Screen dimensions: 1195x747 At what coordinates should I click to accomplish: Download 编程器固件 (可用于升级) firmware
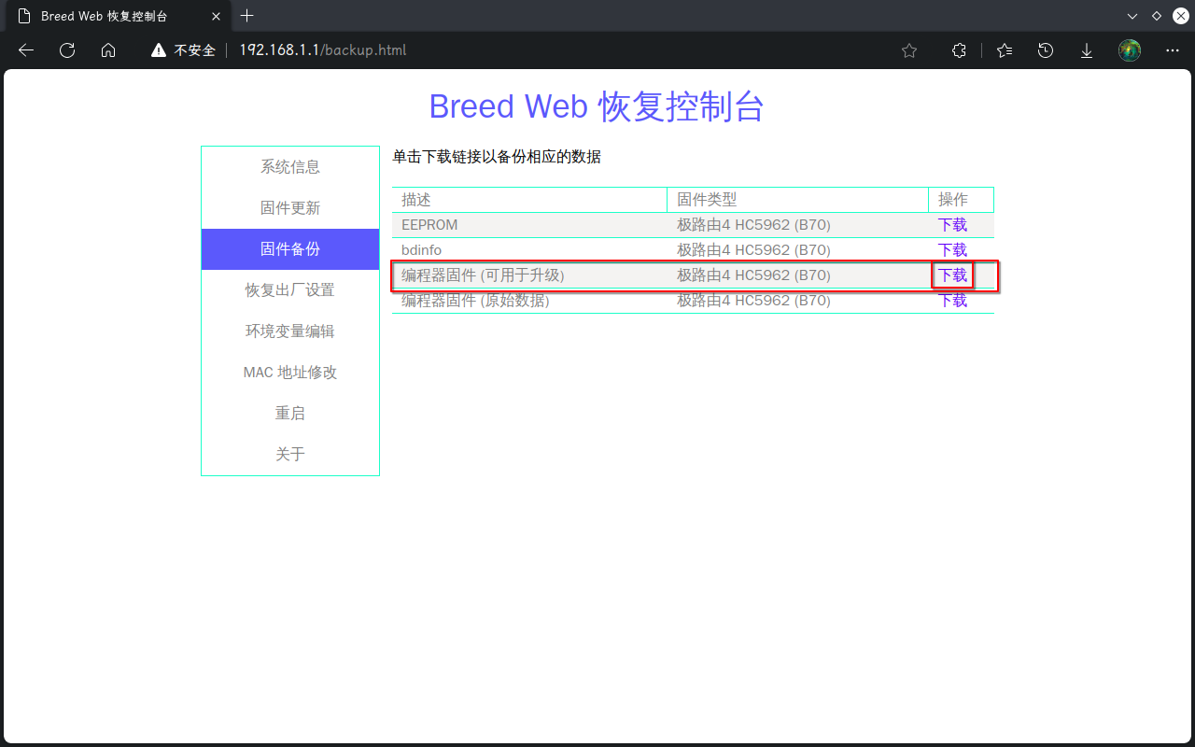point(952,275)
